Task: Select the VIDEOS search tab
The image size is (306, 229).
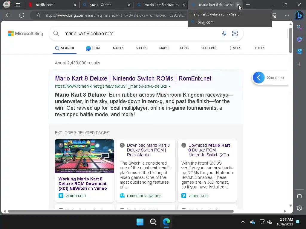Action: pos(142,48)
